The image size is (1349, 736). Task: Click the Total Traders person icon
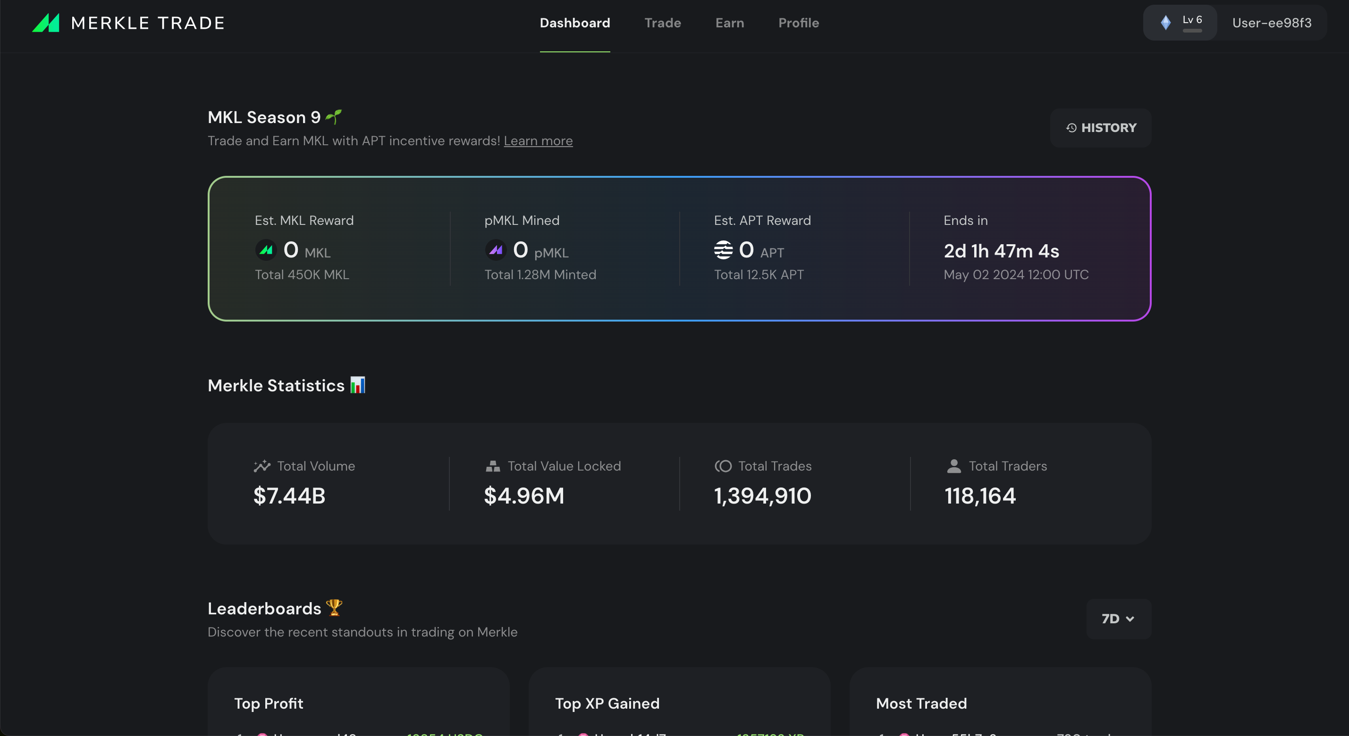tap(953, 465)
